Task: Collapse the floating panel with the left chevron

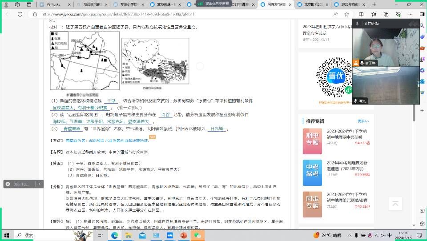Action: pyautogui.click(x=39, y=184)
